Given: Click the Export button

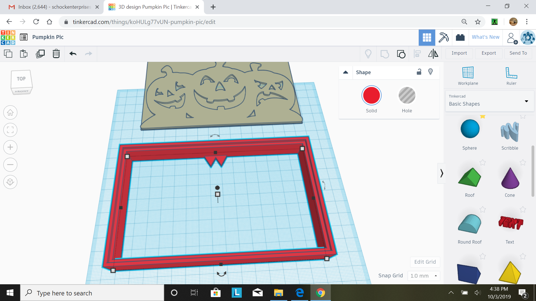Looking at the screenshot, I should [x=488, y=53].
